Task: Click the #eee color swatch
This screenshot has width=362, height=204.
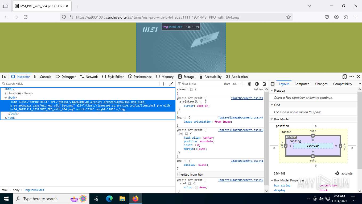Action: [x=196, y=188]
